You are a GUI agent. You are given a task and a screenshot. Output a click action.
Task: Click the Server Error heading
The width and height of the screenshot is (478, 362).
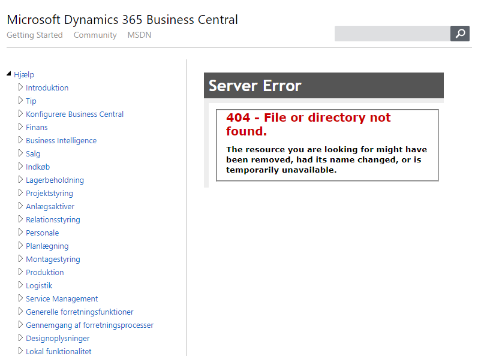click(x=255, y=86)
